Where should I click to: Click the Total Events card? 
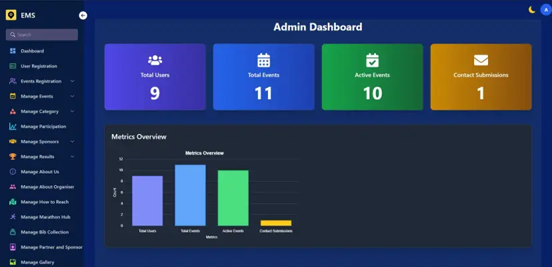coord(264,77)
